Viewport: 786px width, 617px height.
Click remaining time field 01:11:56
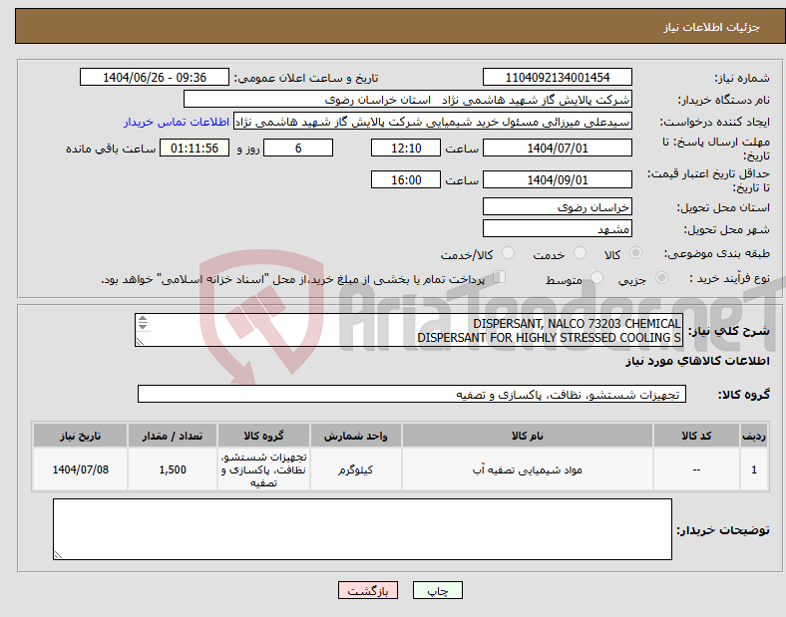[x=195, y=149]
